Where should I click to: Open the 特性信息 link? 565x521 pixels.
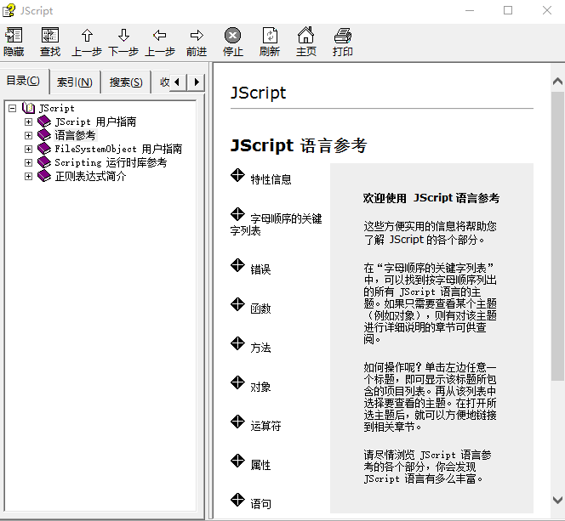click(x=271, y=179)
